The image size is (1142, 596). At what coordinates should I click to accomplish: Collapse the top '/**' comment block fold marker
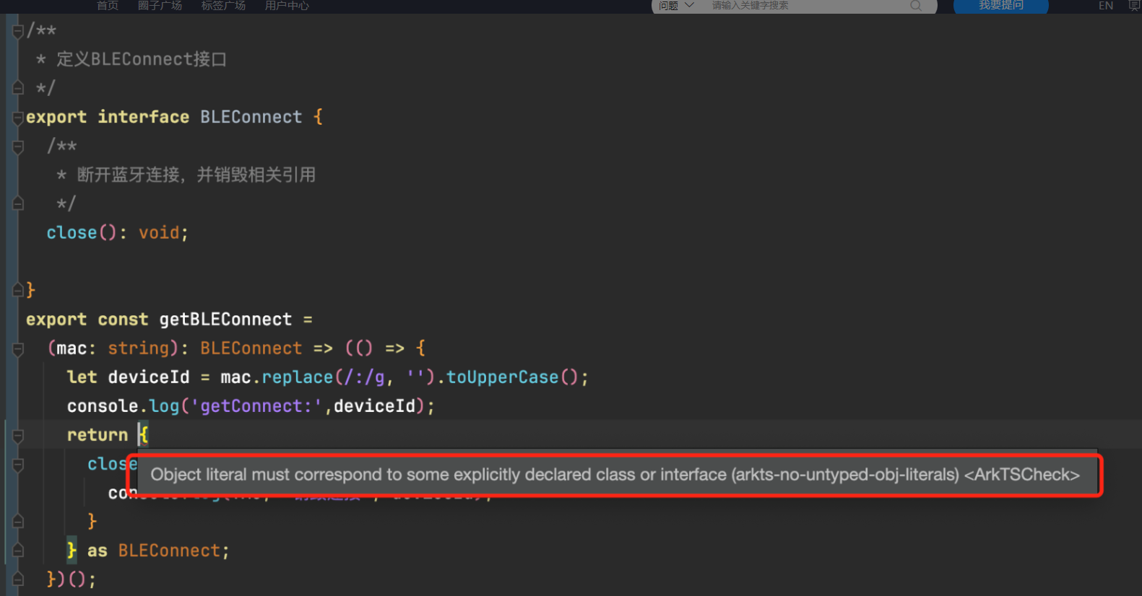(x=18, y=32)
